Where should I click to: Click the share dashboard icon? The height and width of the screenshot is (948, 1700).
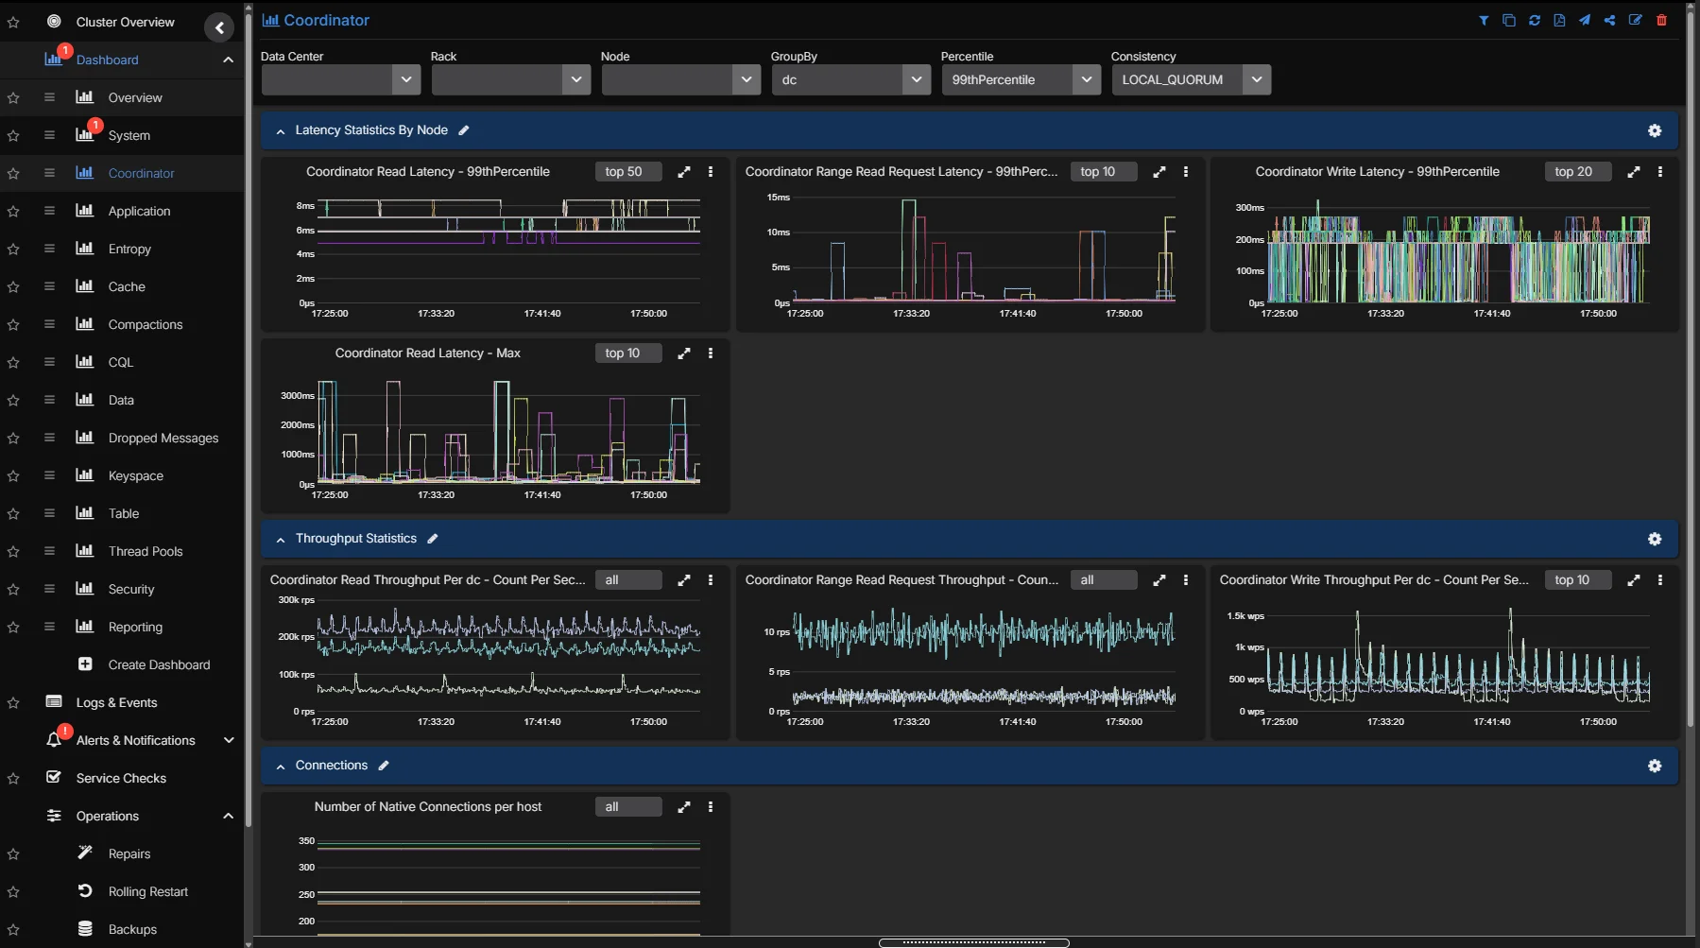pos(1609,21)
